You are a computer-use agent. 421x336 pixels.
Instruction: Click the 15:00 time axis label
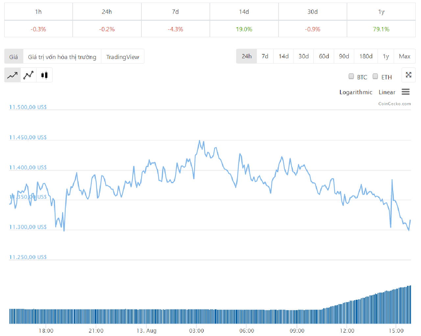coord(396,330)
